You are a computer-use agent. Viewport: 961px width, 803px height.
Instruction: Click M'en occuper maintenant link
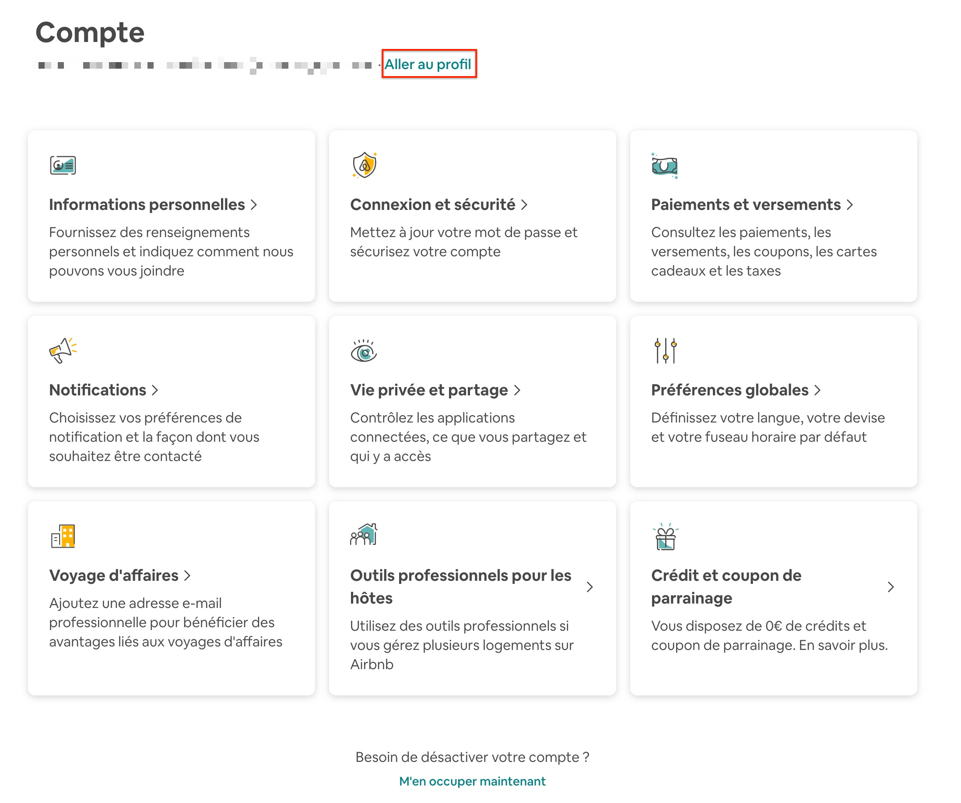pos(472,782)
